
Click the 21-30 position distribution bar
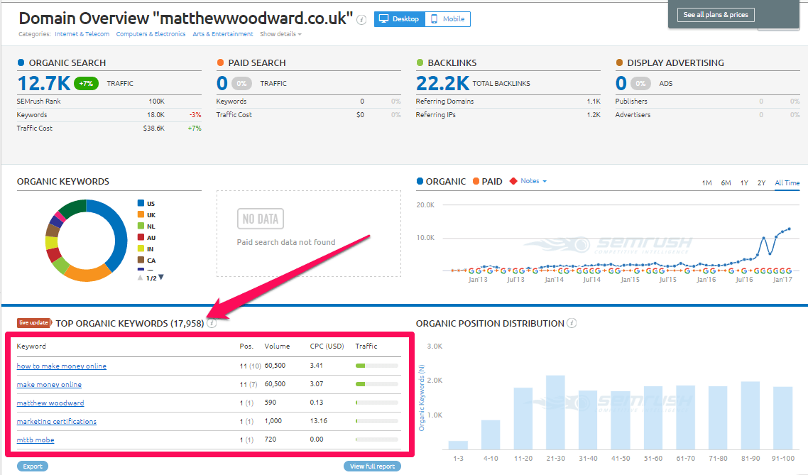pyautogui.click(x=555, y=412)
